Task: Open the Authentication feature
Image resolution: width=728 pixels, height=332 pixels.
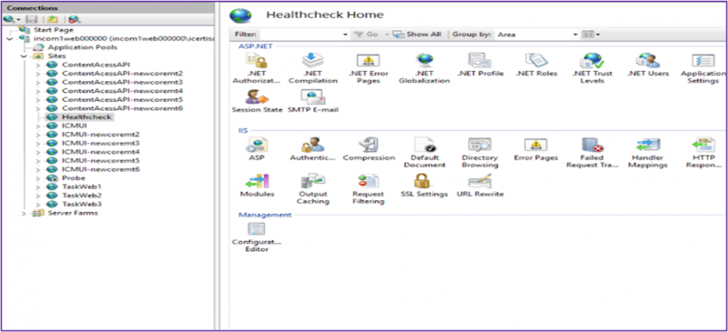Action: (x=312, y=149)
